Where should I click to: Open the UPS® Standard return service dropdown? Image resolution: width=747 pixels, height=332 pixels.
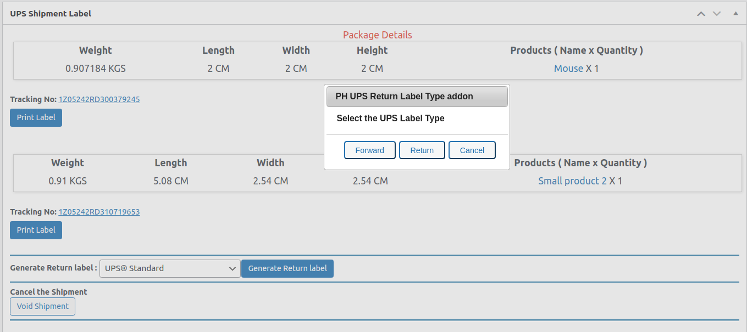(170, 268)
